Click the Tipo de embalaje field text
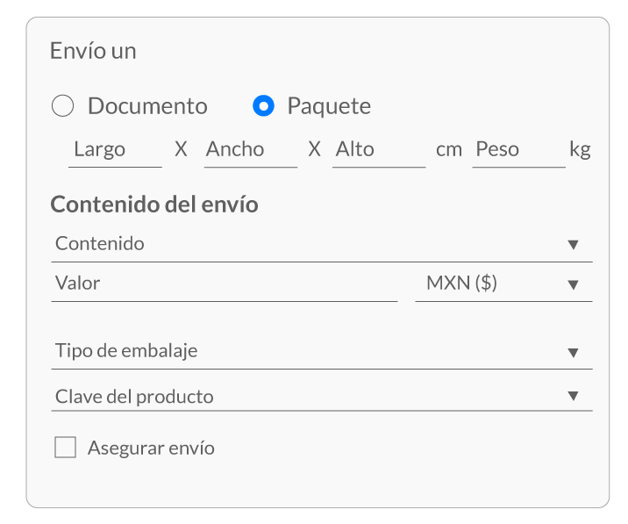 126,351
